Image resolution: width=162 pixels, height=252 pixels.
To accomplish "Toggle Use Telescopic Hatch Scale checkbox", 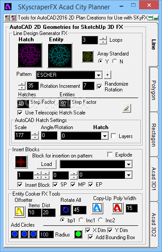I will coord(20,113).
